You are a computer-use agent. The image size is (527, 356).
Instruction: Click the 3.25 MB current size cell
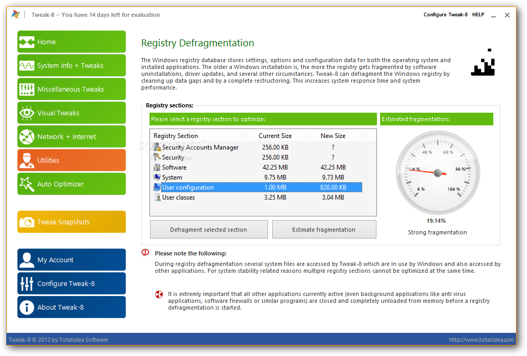point(275,197)
